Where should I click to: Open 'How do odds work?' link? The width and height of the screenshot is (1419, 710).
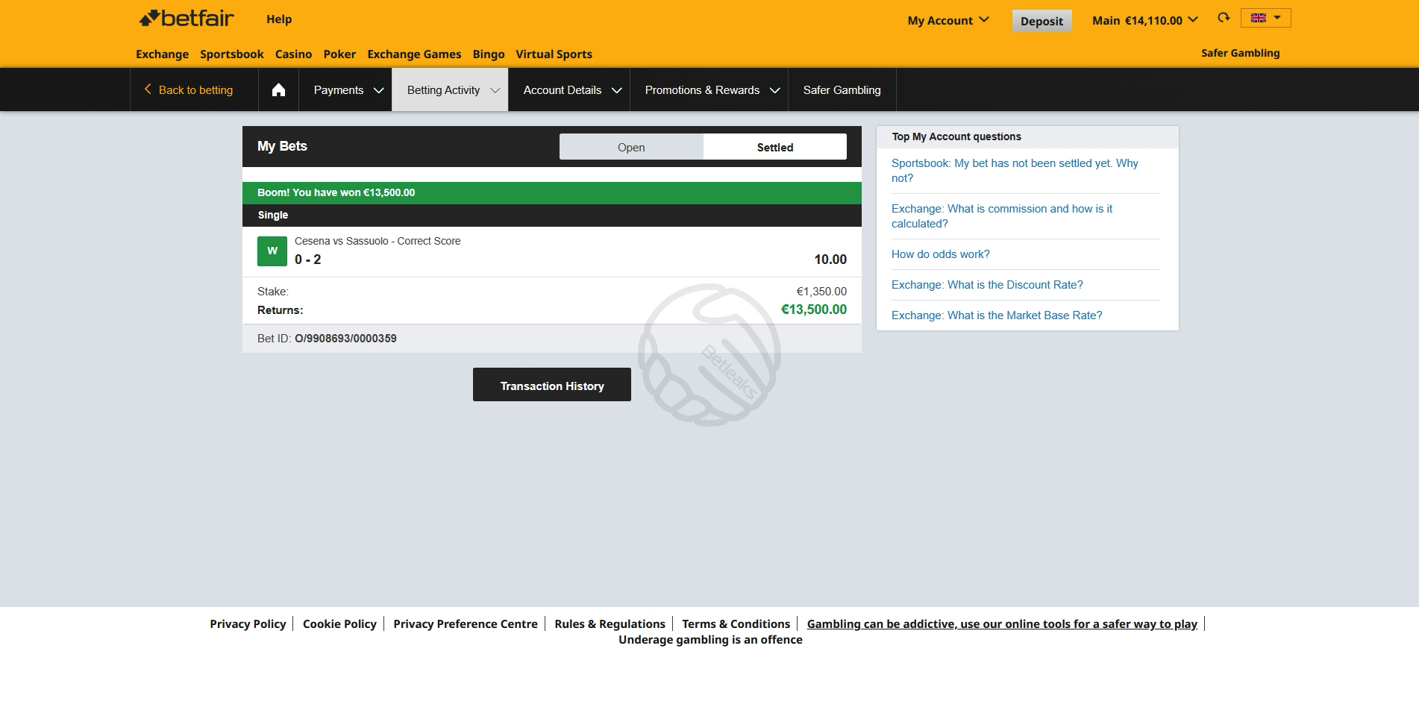(941, 254)
